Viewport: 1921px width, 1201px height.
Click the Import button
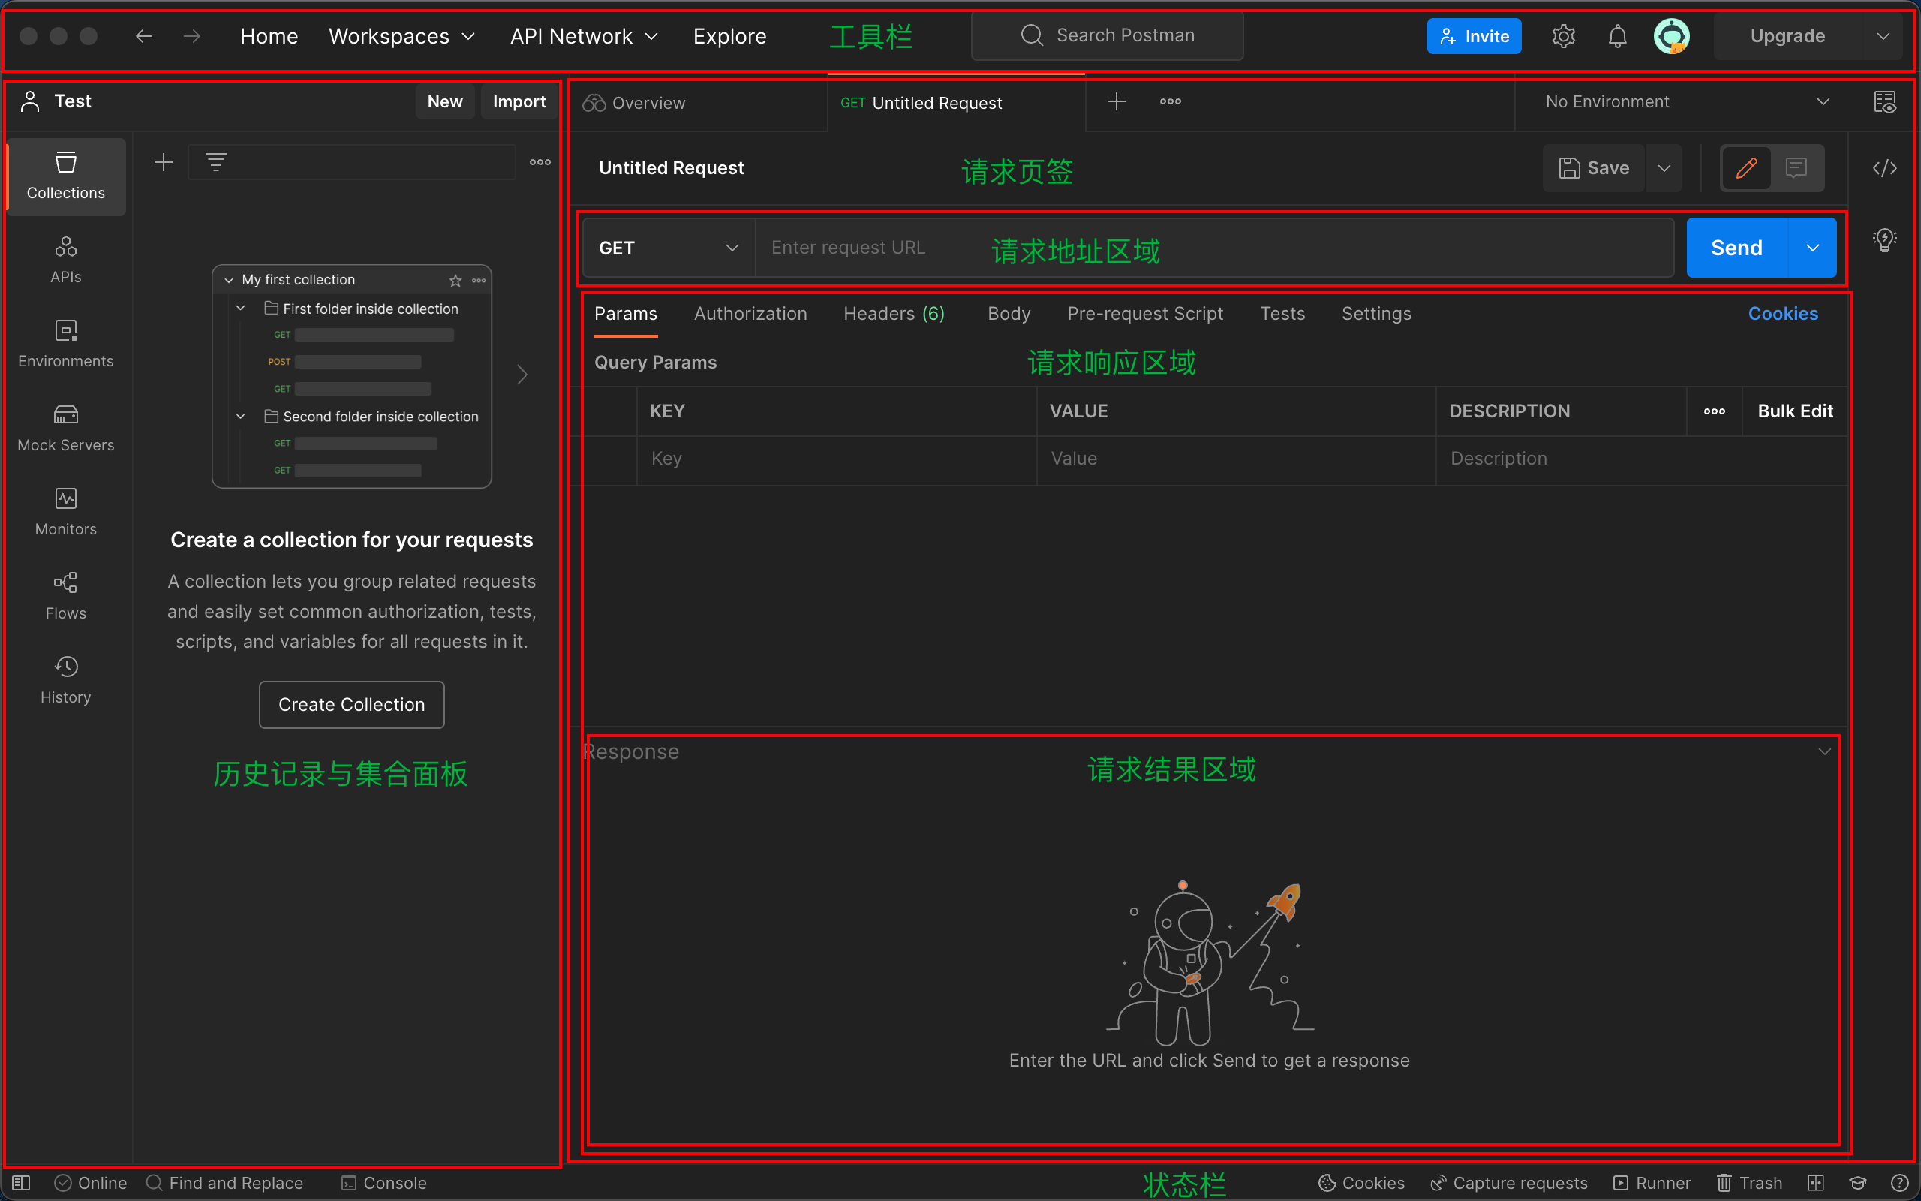(x=519, y=101)
